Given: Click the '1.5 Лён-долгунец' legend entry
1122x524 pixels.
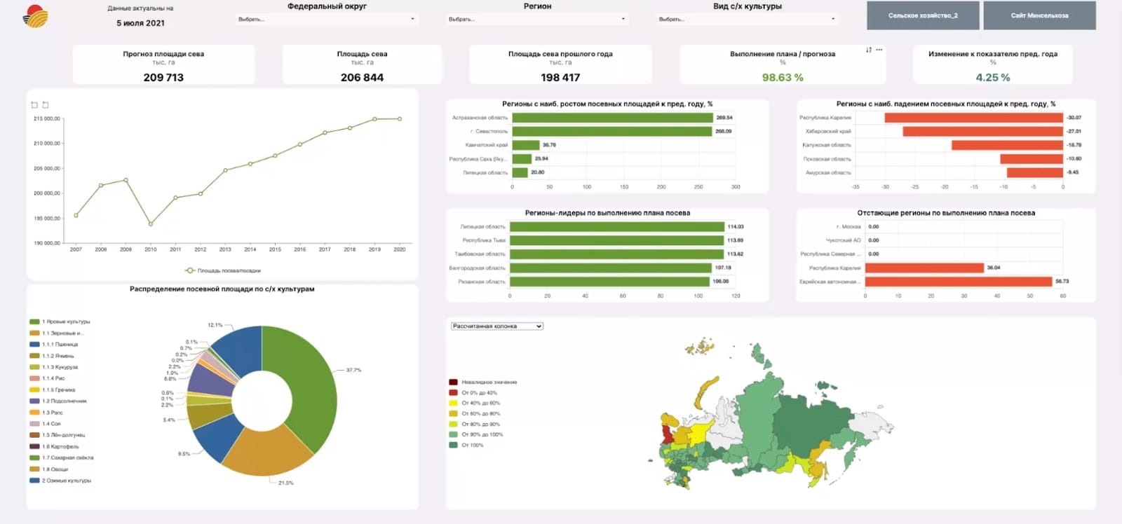Looking at the screenshot, I should click(58, 435).
